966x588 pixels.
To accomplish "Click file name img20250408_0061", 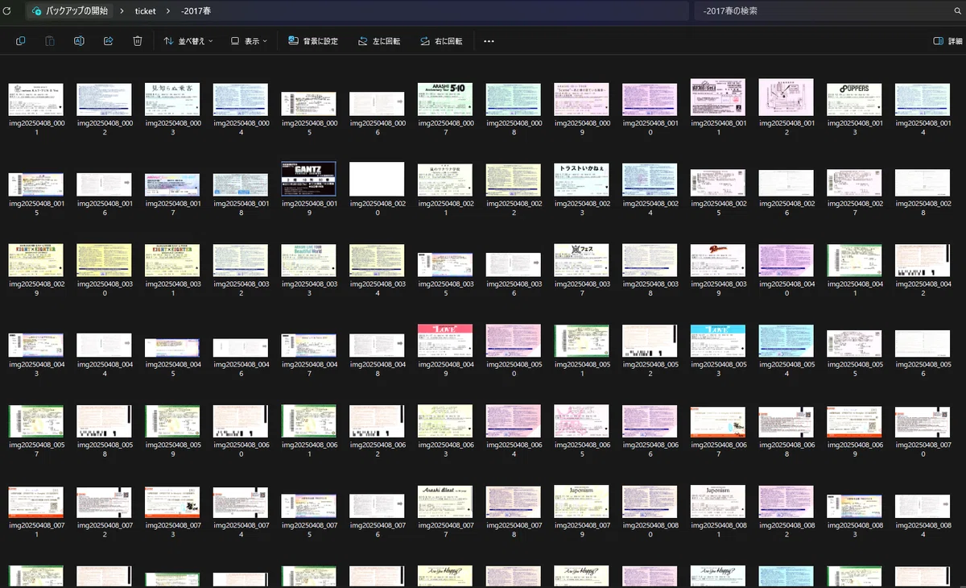I will [308, 449].
